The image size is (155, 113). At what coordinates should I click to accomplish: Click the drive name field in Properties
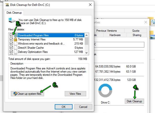[119, 45]
